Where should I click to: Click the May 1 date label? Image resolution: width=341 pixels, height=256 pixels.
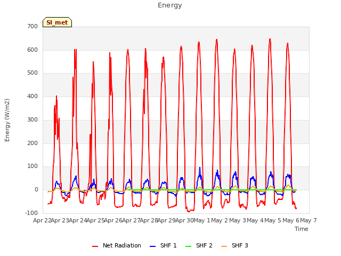pyautogui.click(x=202, y=220)
